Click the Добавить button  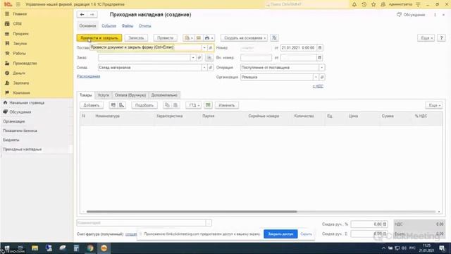tap(91, 105)
